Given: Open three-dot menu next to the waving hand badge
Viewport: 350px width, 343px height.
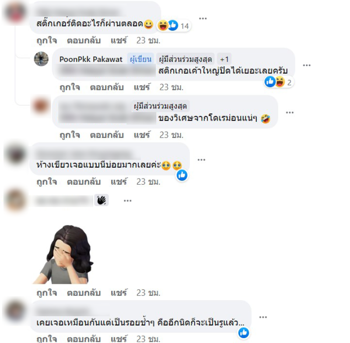Looking at the screenshot, I should point(127,201).
